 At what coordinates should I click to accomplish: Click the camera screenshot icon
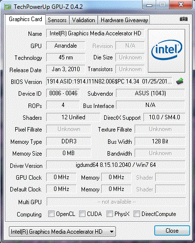184,19
